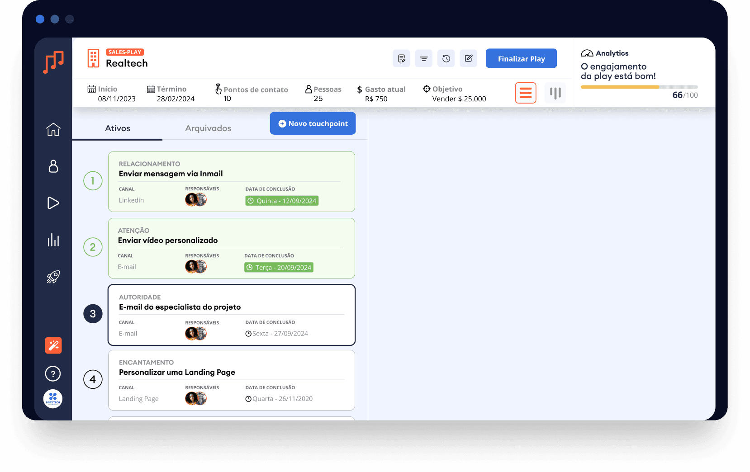The image size is (750, 472).
Task: Open the filter icon near Finalizar Play
Action: [423, 58]
